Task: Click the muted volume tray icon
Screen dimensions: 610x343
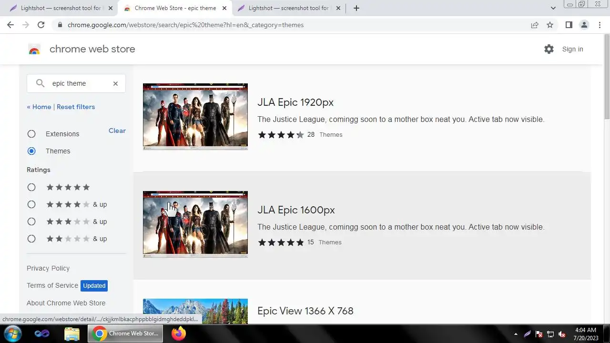Action: pyautogui.click(x=562, y=334)
